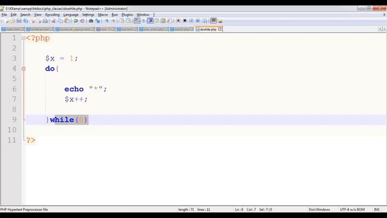387x218 pixels.
Task: Stop macro recording with square icon
Action: (184, 21)
